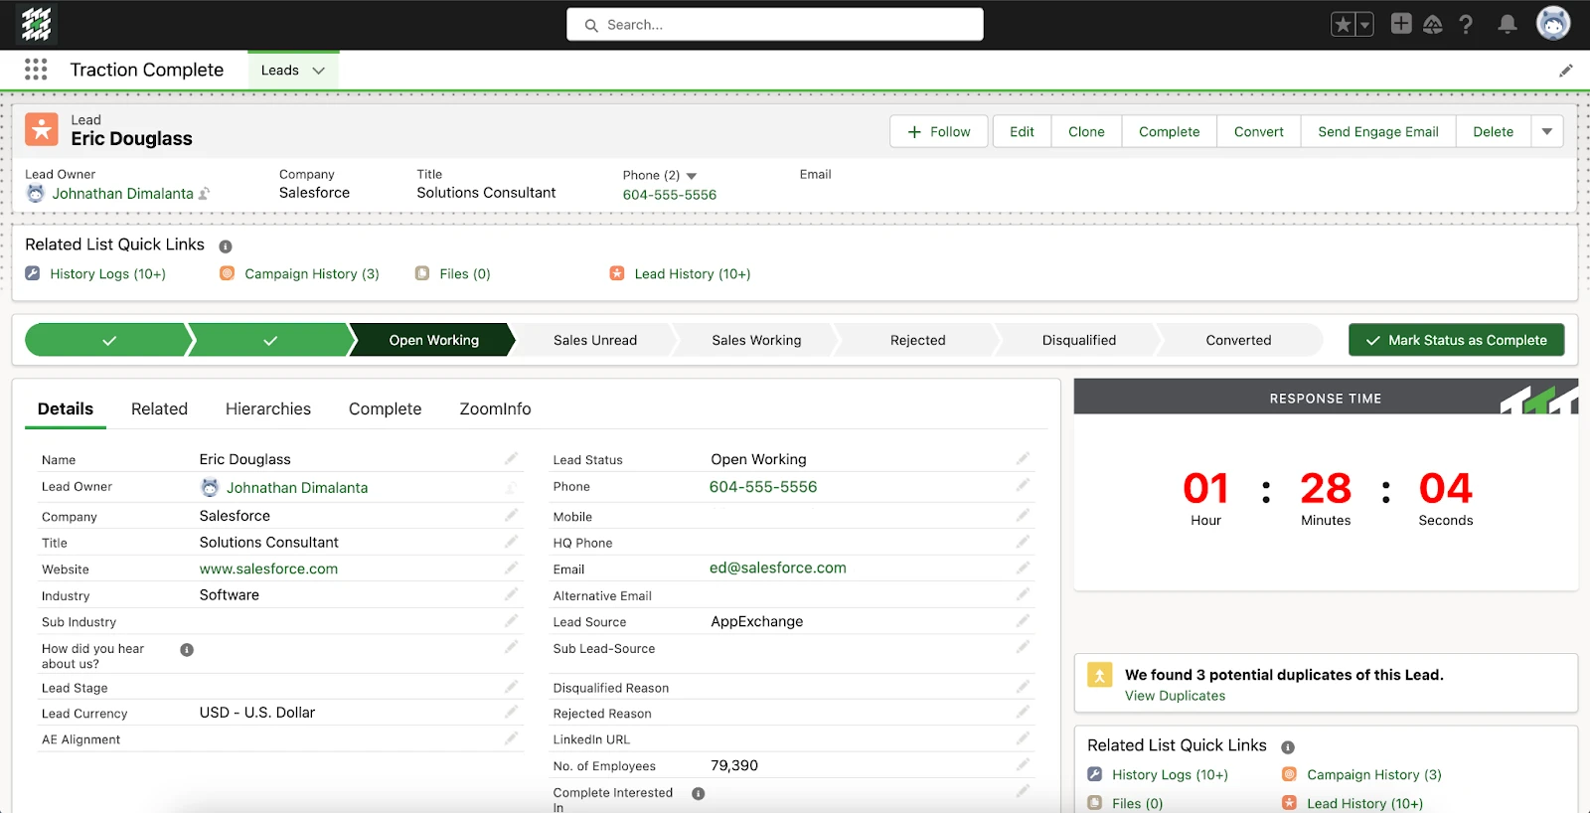Switch to the Hierarchies tab
This screenshot has width=1590, height=813.
point(268,408)
